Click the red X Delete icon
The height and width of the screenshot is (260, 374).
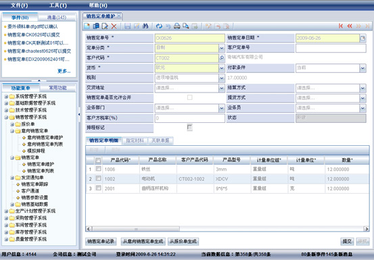114,26
